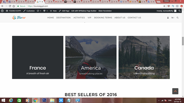Click the WordPress logo in admin bar

pos(2,11)
